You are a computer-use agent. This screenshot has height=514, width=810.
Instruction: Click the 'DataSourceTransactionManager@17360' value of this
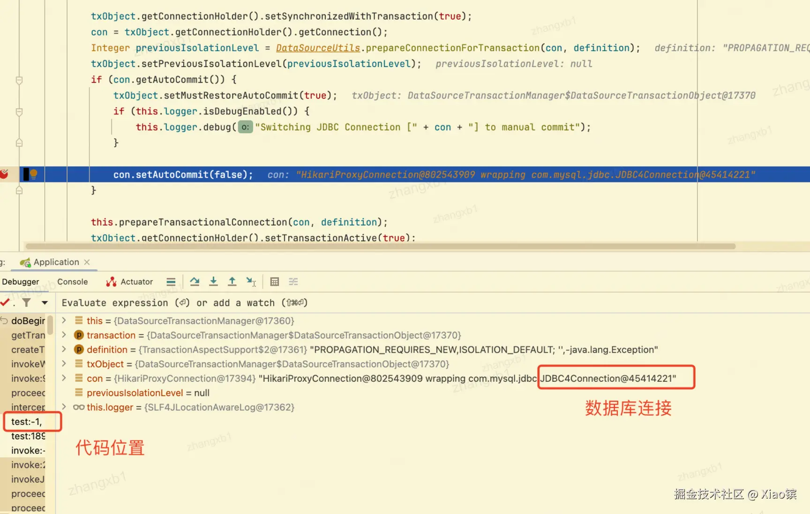[204, 321]
